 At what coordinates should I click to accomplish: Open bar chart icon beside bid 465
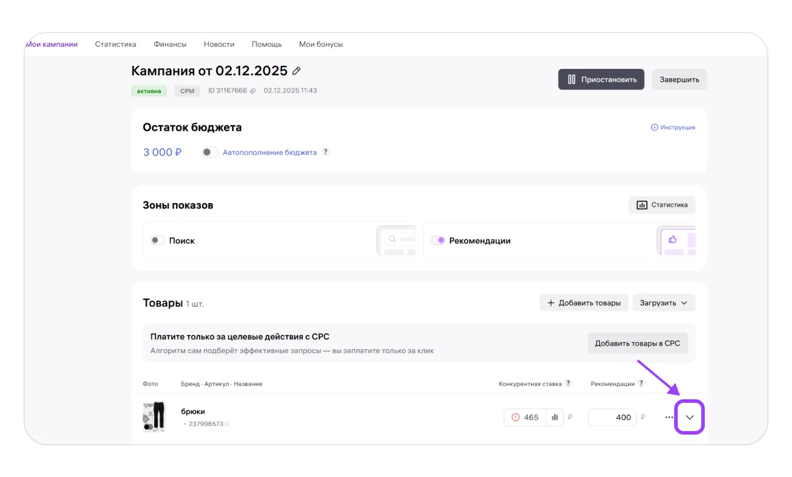(555, 418)
